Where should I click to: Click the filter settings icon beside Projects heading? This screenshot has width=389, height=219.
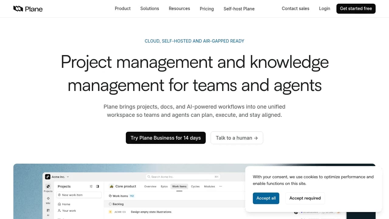(91, 186)
